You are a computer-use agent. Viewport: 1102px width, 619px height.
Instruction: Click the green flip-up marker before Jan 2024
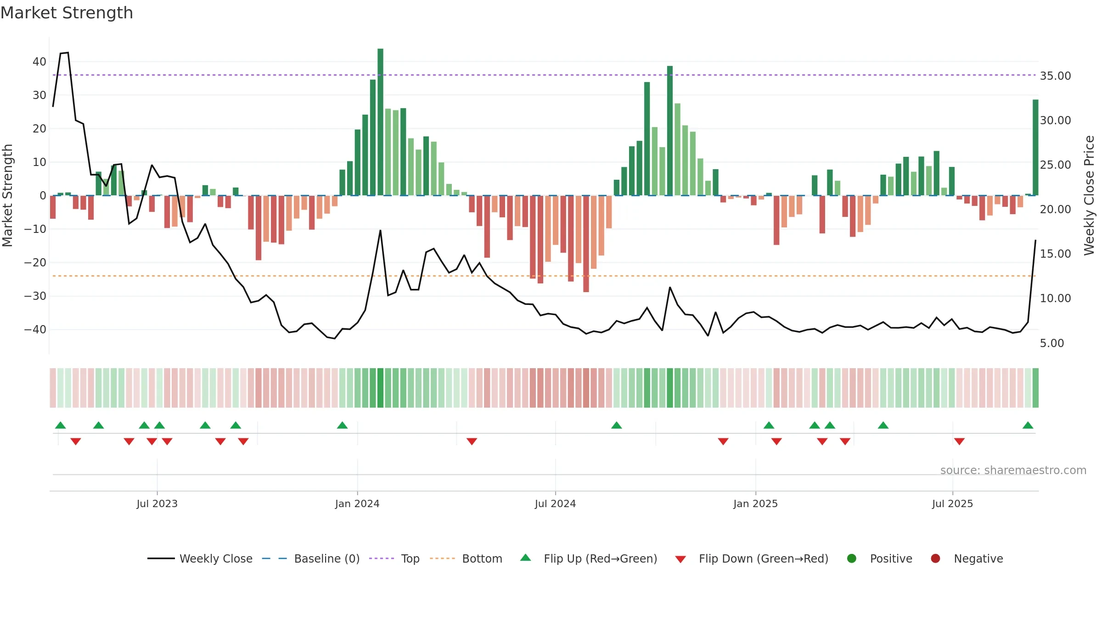[342, 425]
